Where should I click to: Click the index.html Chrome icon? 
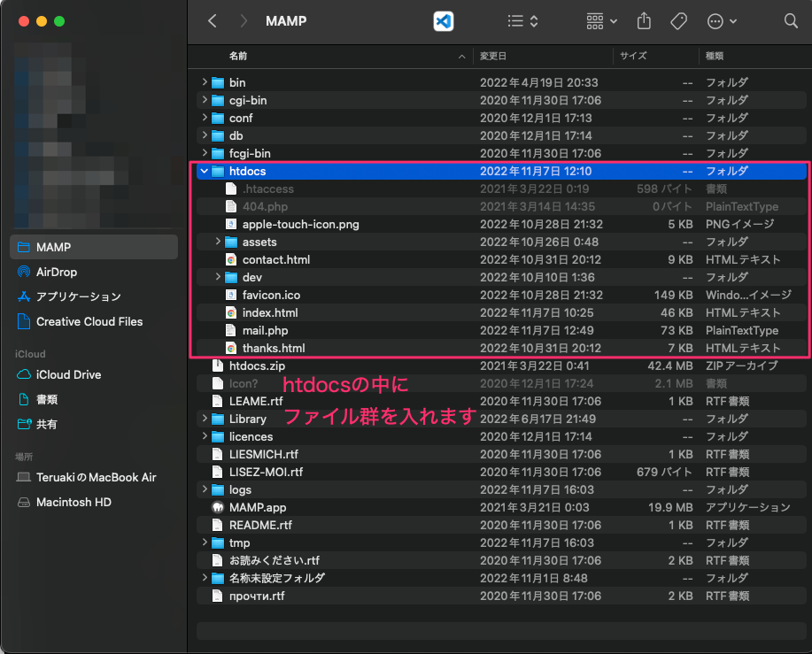231,312
